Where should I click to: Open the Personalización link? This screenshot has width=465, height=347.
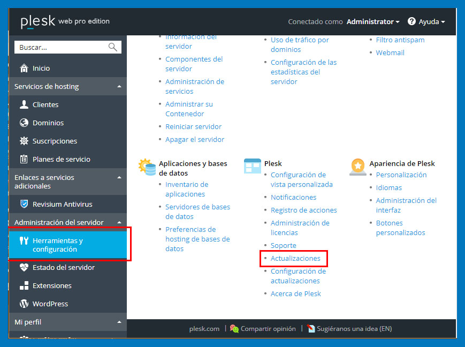tap(401, 175)
